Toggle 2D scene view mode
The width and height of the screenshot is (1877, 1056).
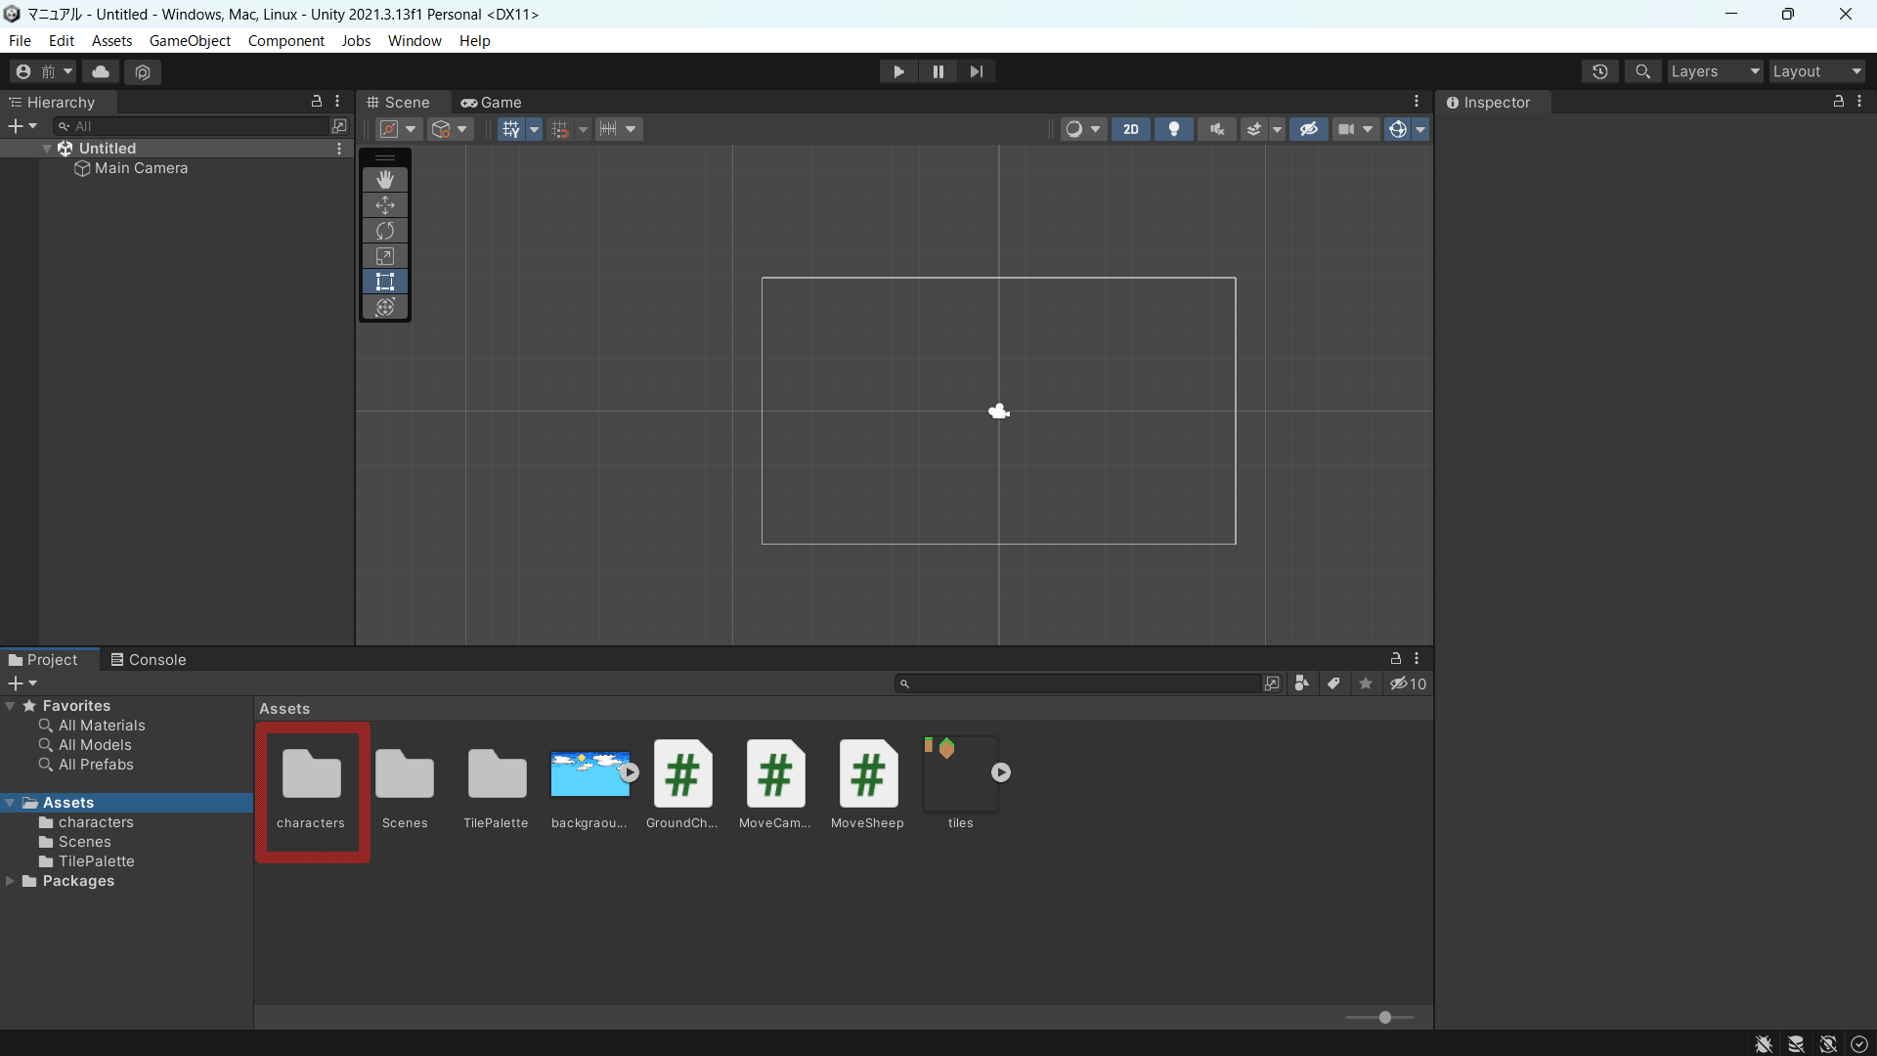click(x=1131, y=129)
